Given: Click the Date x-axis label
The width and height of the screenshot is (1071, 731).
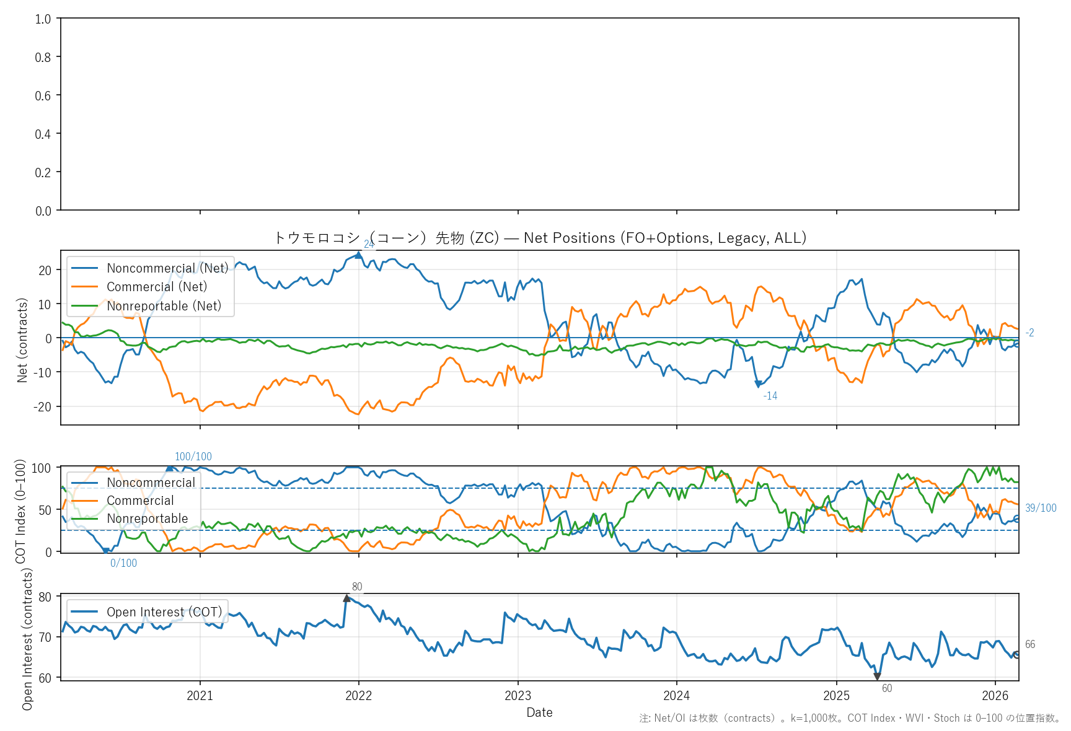Looking at the screenshot, I should pos(539,712).
